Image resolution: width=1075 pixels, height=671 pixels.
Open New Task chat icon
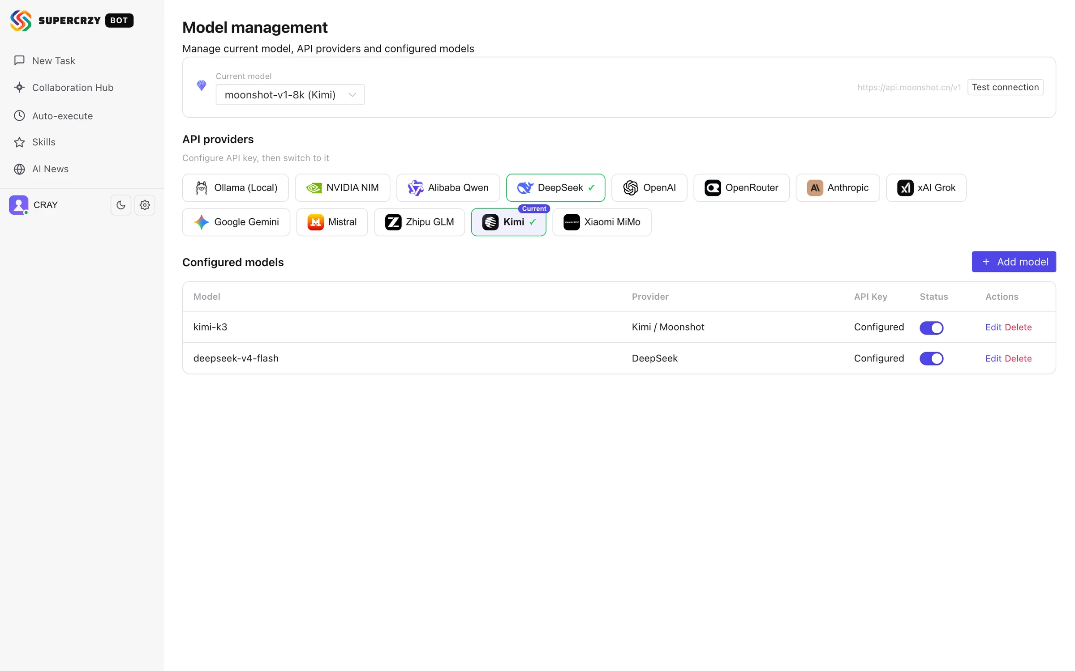19,60
